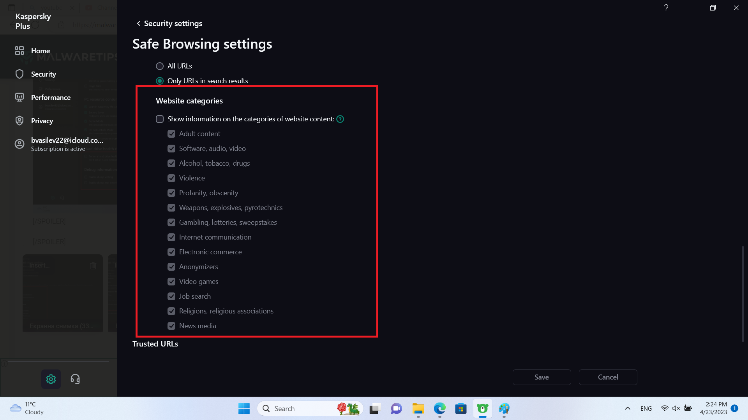748x420 pixels.
Task: Enable Show information on website categories checkbox
Action: coord(160,119)
